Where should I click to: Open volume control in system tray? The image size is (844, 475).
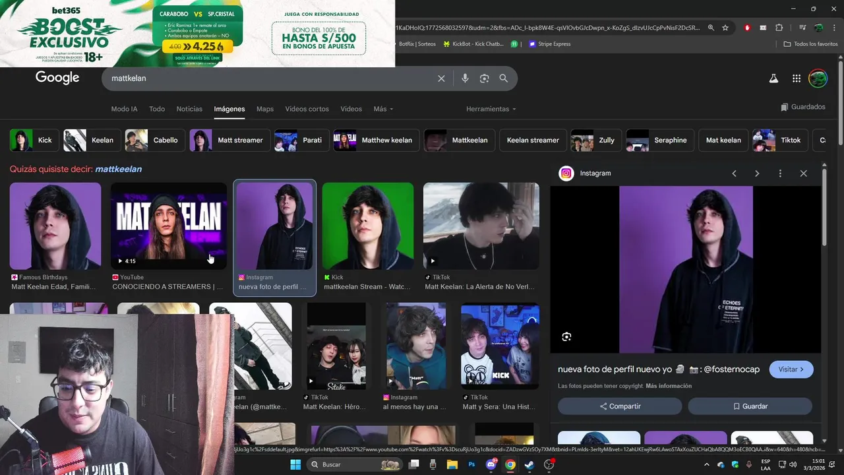tap(793, 464)
